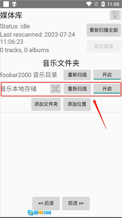This screenshot has height=218, width=122.
Task: Rescan the foobar2000 音乐目录 folder
Action: [x=77, y=75]
